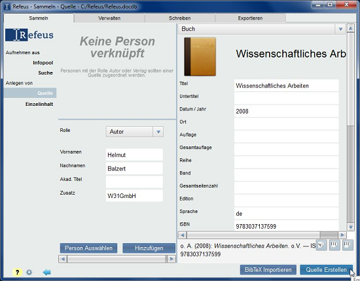This screenshot has width=360, height=281.
Task: Click the empty Akad. Titel field
Action: tap(134, 182)
